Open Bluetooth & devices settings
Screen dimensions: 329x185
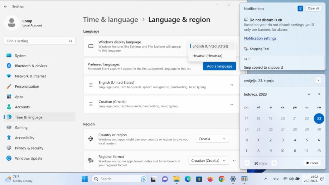pos(40,66)
